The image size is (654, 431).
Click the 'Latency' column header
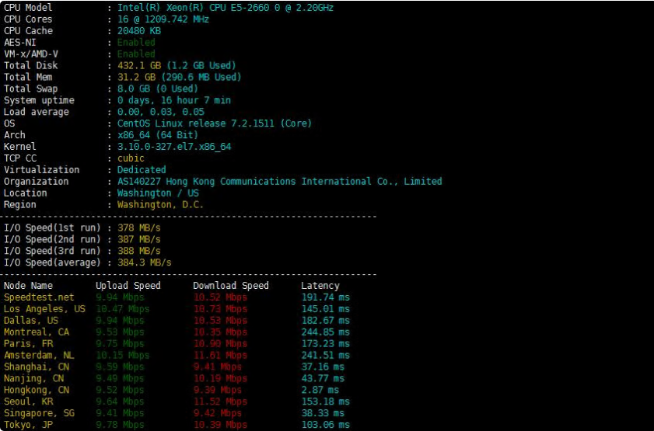pyautogui.click(x=320, y=286)
